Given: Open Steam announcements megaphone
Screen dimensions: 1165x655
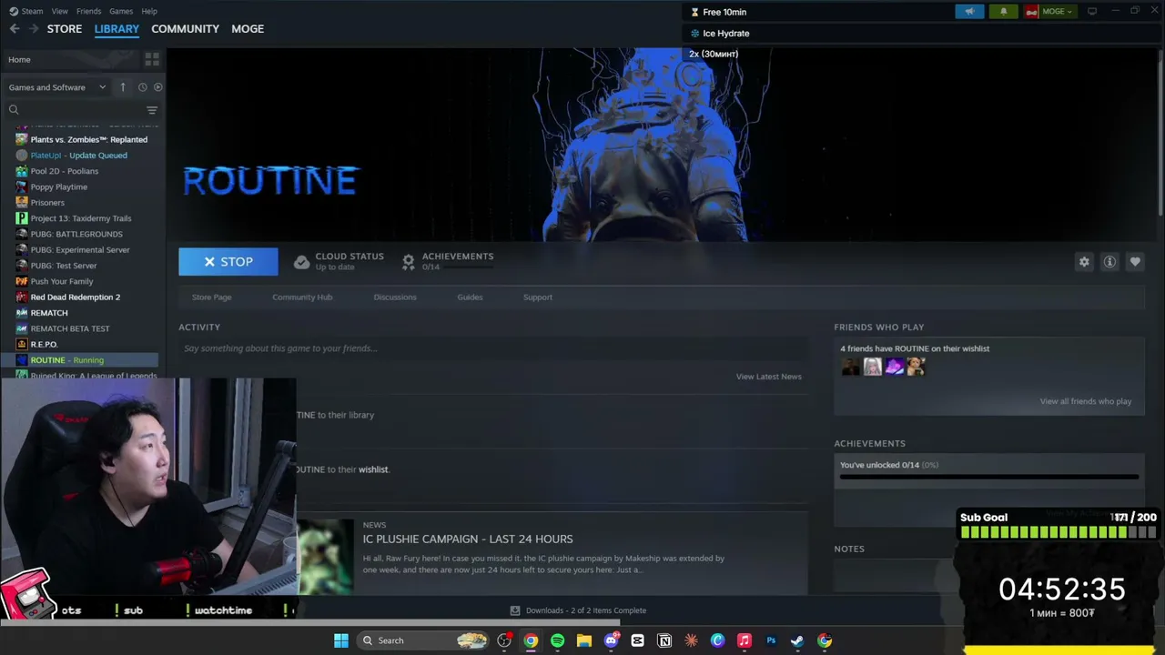Looking at the screenshot, I should click(x=969, y=12).
